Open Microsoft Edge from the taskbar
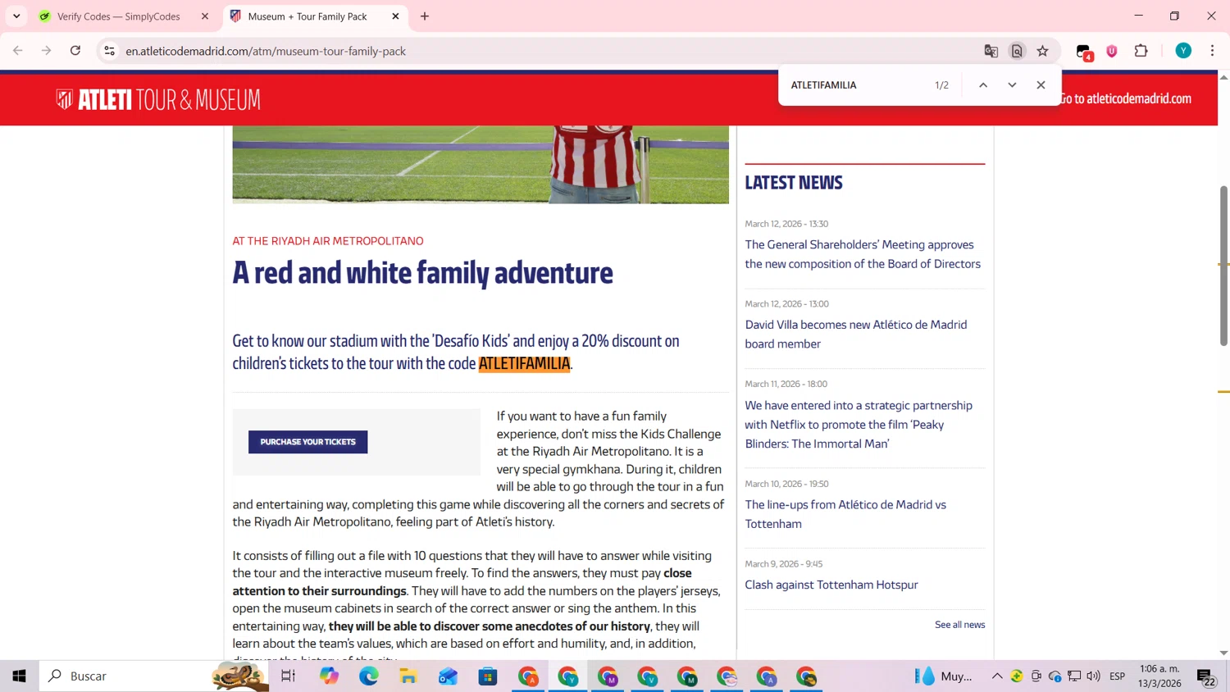 point(369,676)
